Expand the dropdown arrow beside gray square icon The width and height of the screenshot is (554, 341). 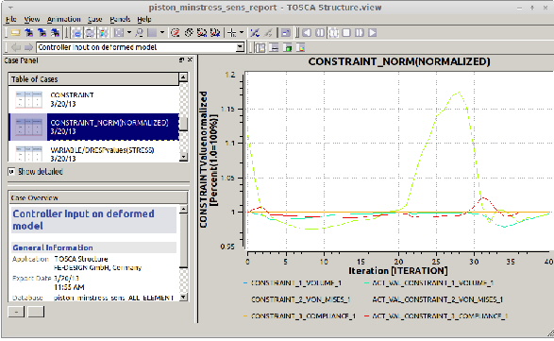click(x=162, y=33)
